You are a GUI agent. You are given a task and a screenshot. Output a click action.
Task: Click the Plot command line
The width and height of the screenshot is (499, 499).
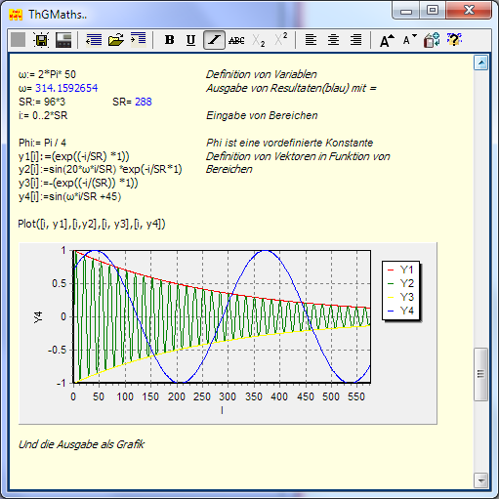(92, 224)
